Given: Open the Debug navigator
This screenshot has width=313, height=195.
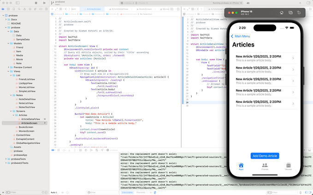Looking at the screenshot, I should [35, 9].
